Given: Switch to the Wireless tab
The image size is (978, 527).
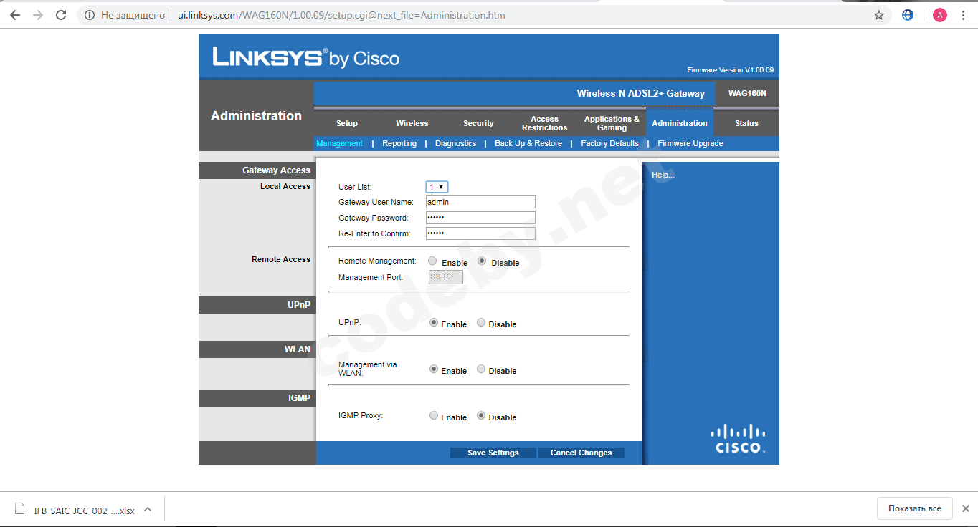Looking at the screenshot, I should coord(412,123).
